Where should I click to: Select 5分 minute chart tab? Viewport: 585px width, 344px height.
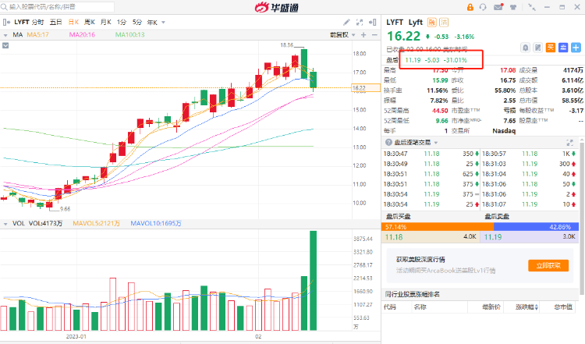click(x=137, y=23)
